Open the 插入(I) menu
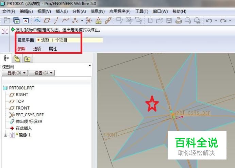The height and width of the screenshot is (168, 235). click(x=62, y=11)
